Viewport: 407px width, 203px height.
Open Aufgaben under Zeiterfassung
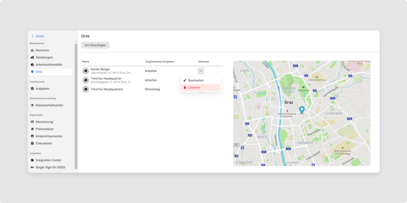[x=51, y=89]
